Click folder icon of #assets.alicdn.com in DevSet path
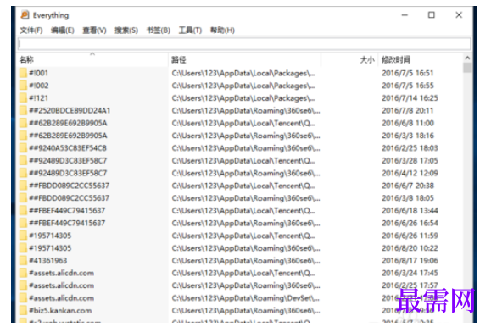 click(x=23, y=298)
